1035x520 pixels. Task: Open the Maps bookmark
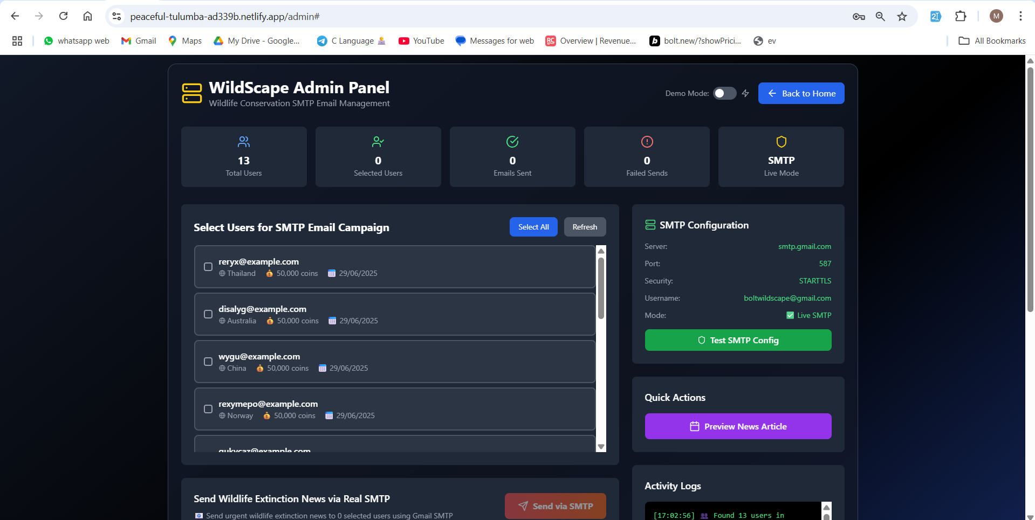click(185, 41)
